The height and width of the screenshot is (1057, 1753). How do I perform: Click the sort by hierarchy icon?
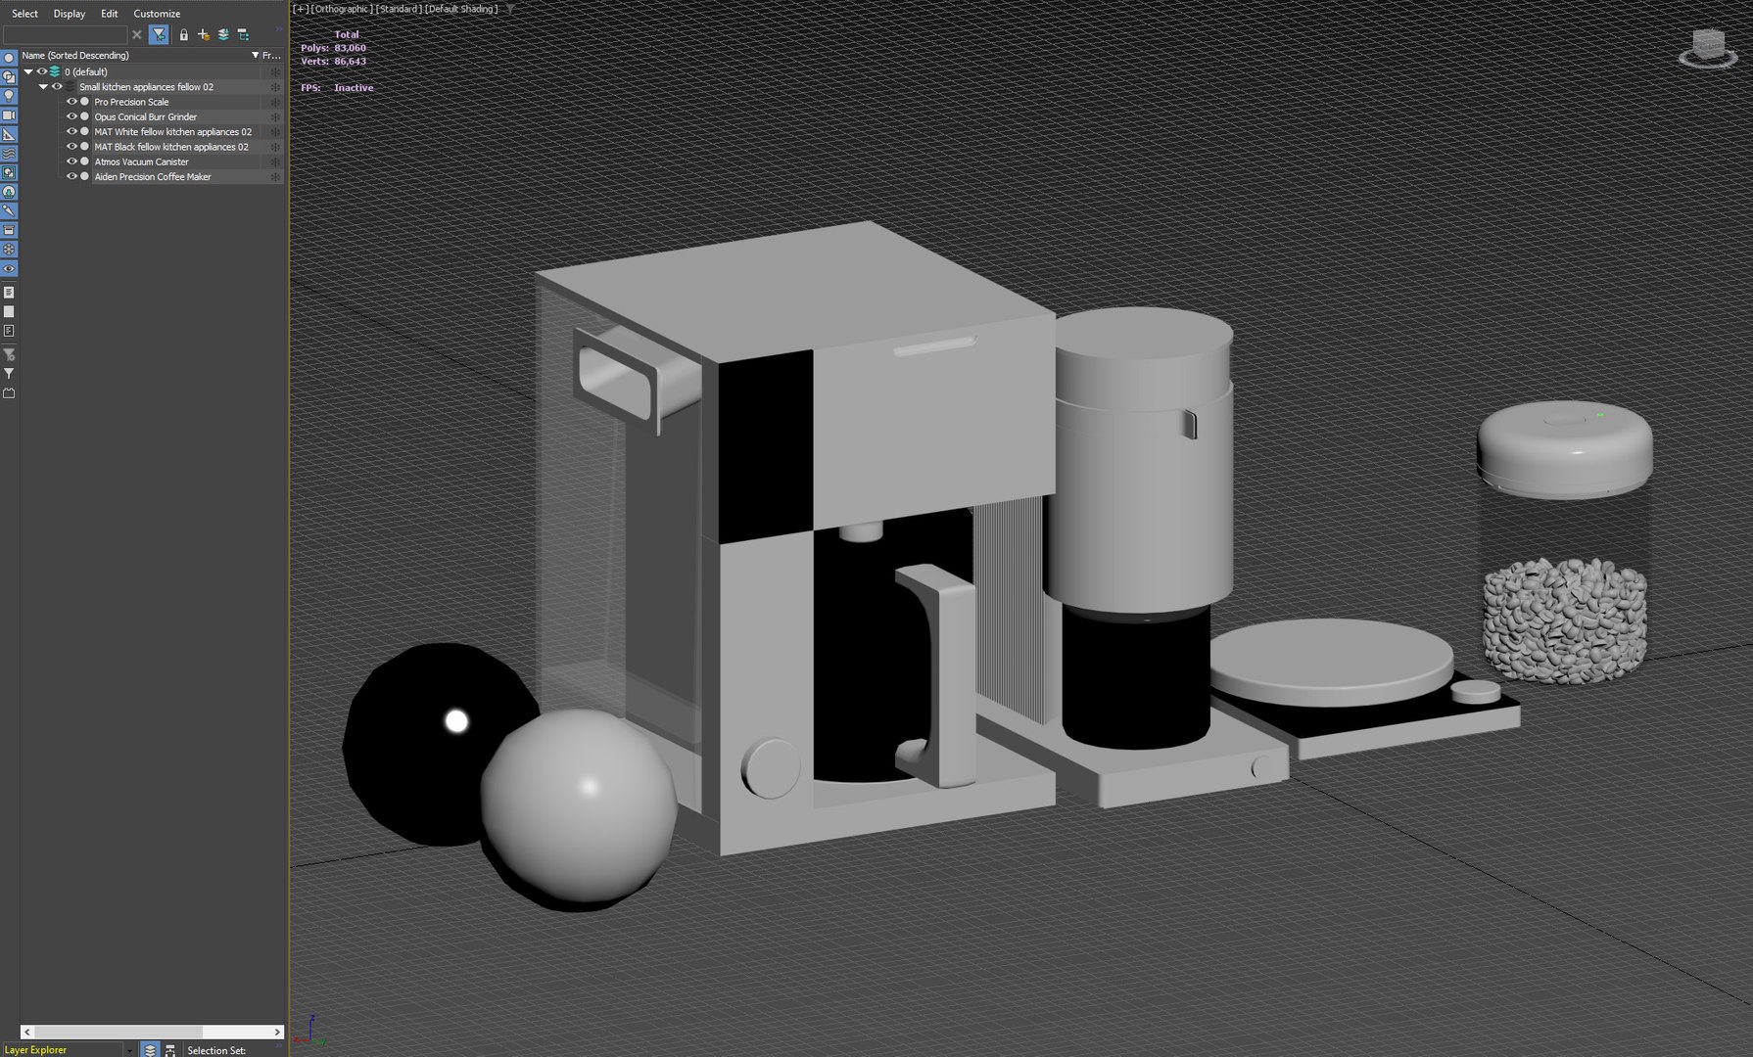point(170,1049)
